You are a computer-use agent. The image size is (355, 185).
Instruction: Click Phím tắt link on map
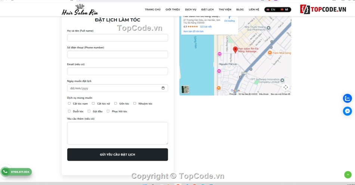(233, 94)
